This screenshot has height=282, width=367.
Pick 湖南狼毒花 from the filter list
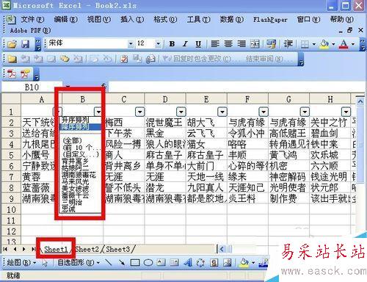pos(79,175)
